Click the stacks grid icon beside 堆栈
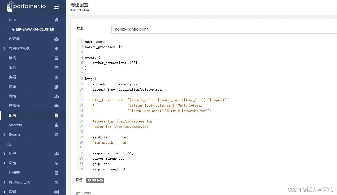 tap(56, 58)
